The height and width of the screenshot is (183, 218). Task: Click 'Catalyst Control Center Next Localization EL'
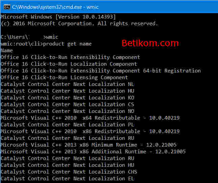[67, 178]
